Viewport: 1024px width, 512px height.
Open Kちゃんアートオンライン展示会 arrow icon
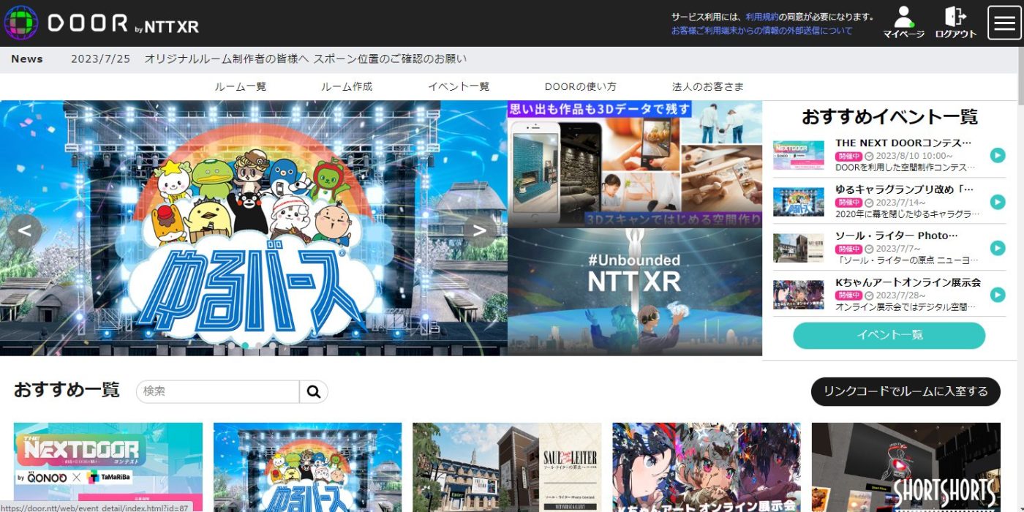[998, 295]
